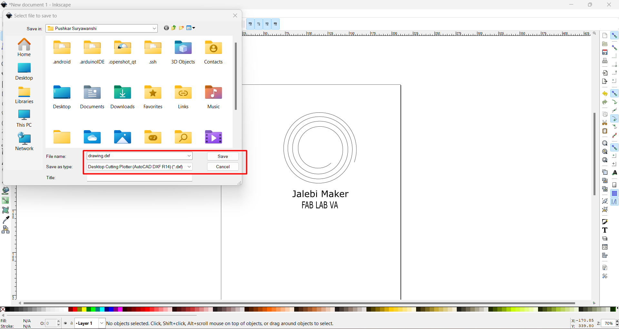Click the Duplicate object icon
619x329 pixels.
(605, 172)
